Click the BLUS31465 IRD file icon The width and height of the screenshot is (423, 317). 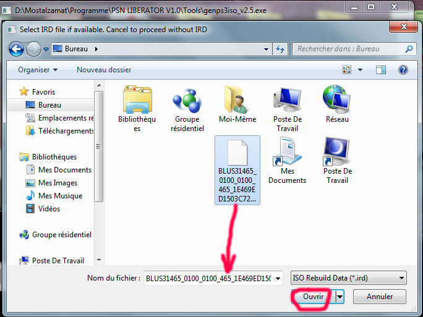pyautogui.click(x=237, y=154)
